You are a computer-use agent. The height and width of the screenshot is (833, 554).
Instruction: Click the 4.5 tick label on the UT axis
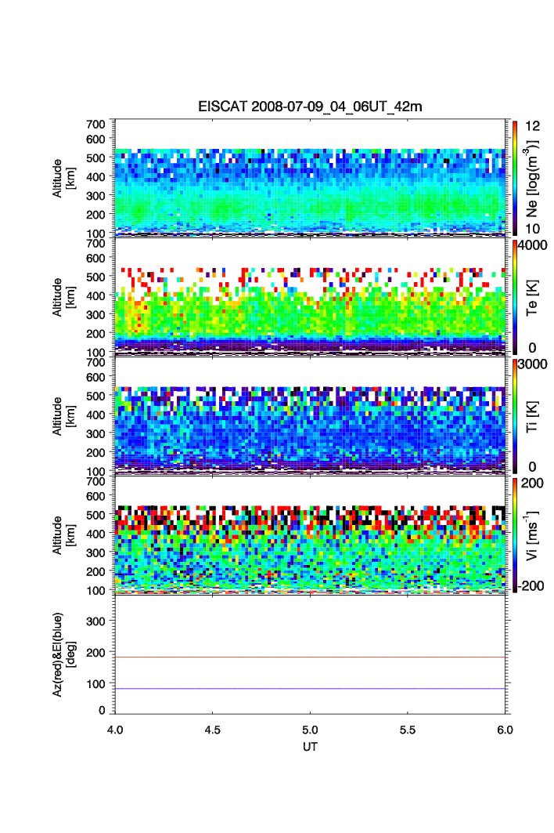(x=213, y=729)
